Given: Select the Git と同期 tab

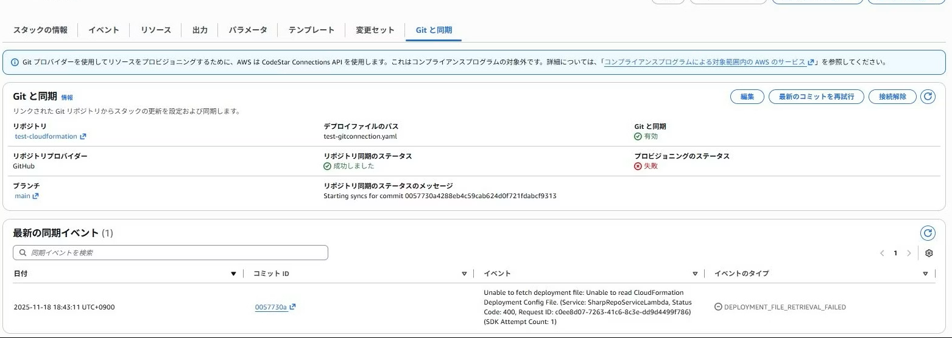Looking at the screenshot, I should [x=434, y=30].
